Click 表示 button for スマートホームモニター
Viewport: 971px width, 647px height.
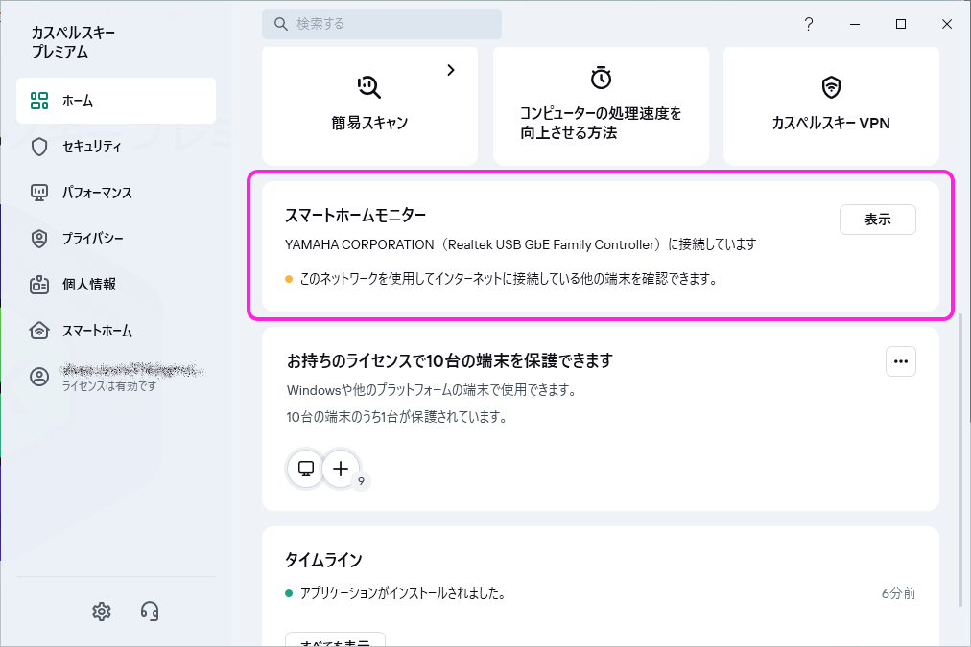tap(878, 220)
